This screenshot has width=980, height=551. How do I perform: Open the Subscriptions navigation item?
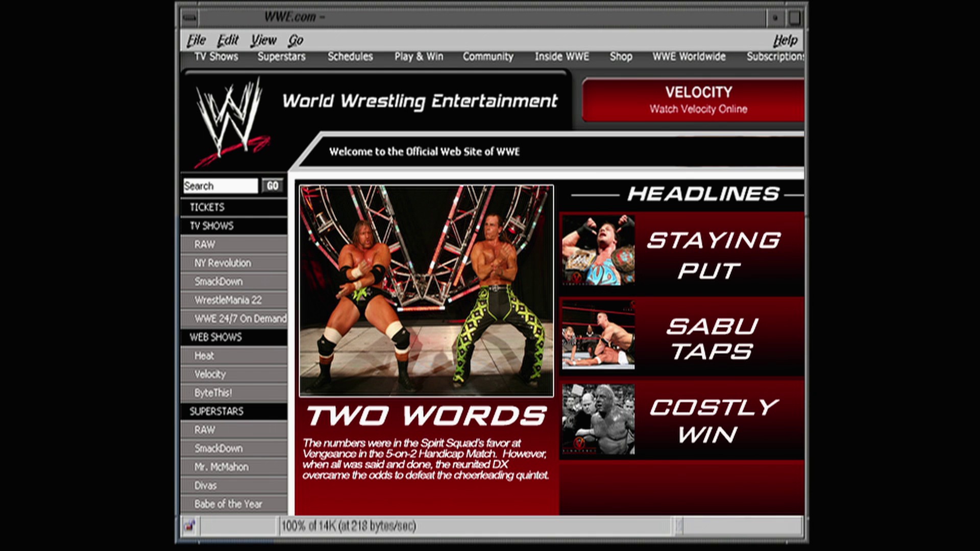pyautogui.click(x=775, y=57)
